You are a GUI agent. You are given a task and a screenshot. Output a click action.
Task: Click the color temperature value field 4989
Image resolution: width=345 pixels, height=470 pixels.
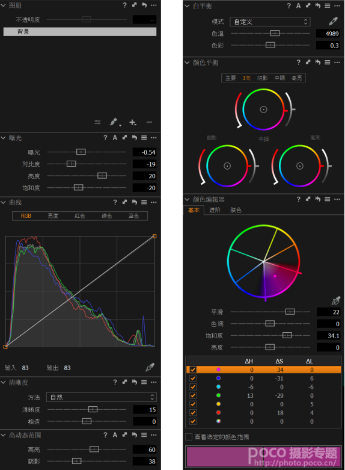328,34
